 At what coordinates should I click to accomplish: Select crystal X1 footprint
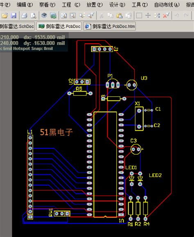139,118
